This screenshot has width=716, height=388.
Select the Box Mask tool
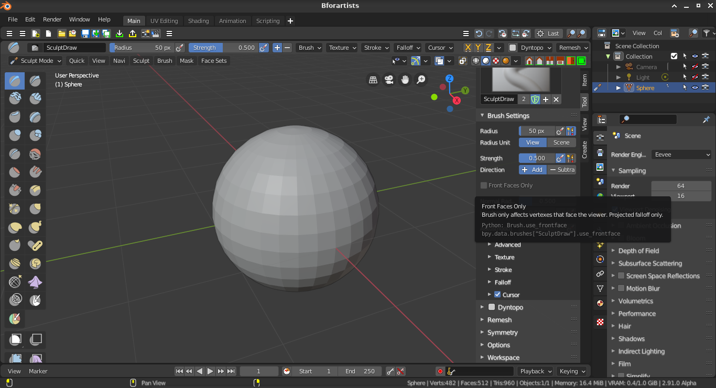point(15,340)
